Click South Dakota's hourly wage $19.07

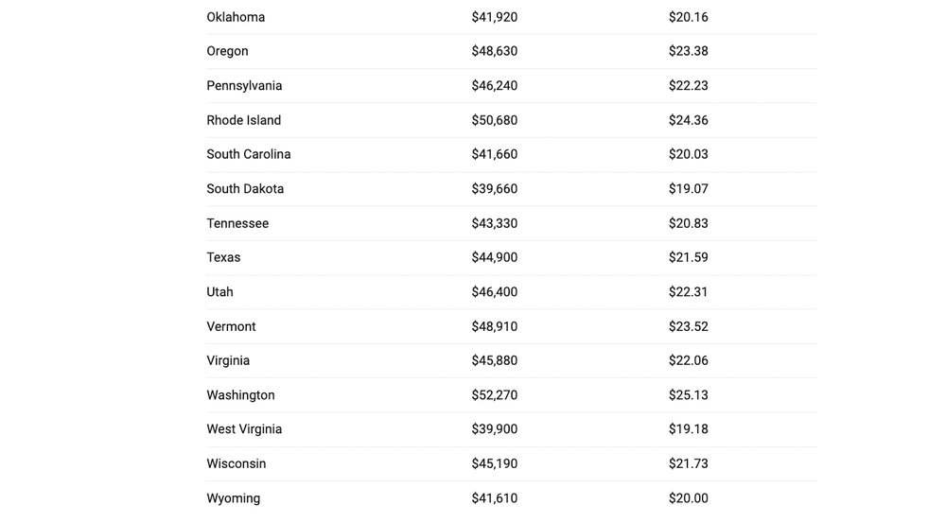click(688, 189)
